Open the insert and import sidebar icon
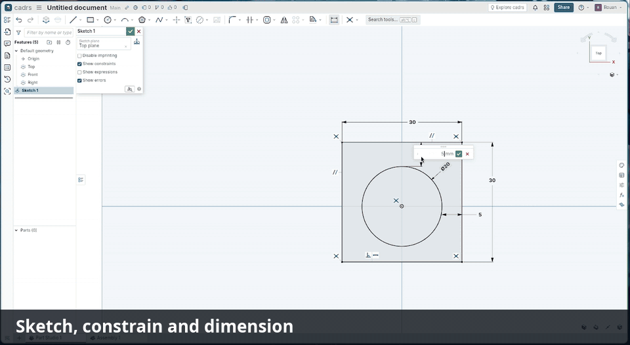The height and width of the screenshot is (345, 630). [x=7, y=31]
